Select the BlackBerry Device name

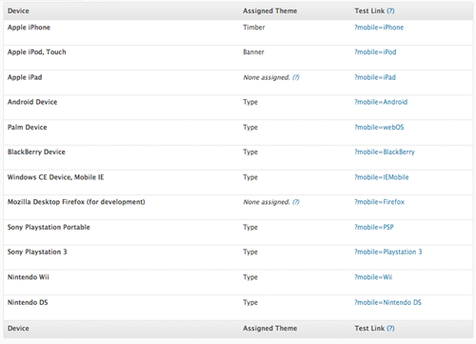coord(36,152)
